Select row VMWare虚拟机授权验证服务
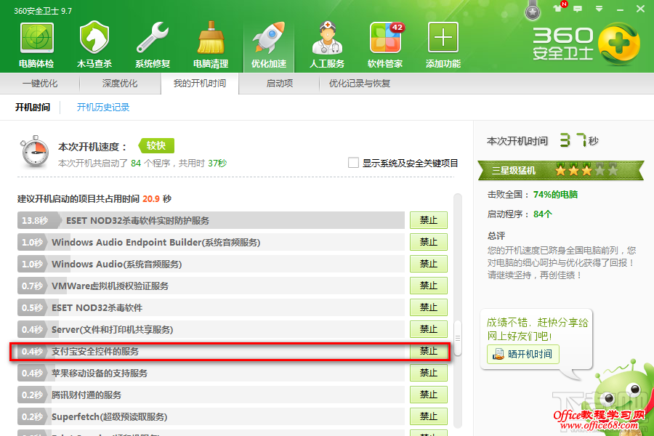The width and height of the screenshot is (654, 436). 211,286
